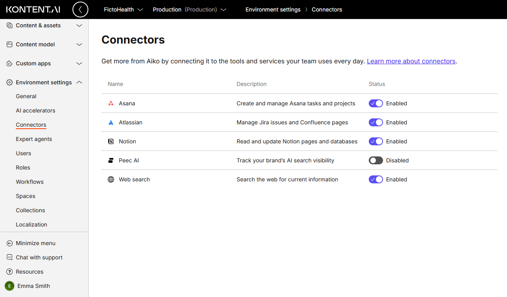The image size is (507, 297).
Task: Expand the Custom apps chevron
Action: (79, 63)
